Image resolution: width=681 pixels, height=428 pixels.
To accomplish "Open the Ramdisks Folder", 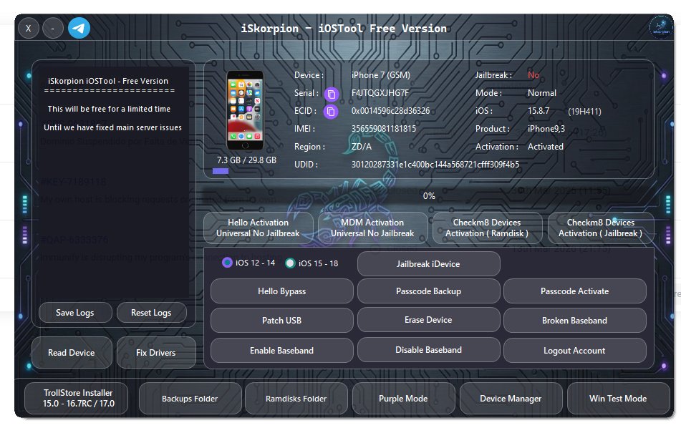I will pos(296,399).
